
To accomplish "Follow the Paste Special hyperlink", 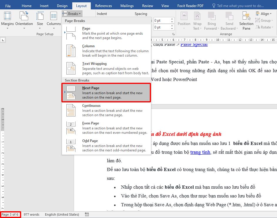I will (x=194, y=44).
